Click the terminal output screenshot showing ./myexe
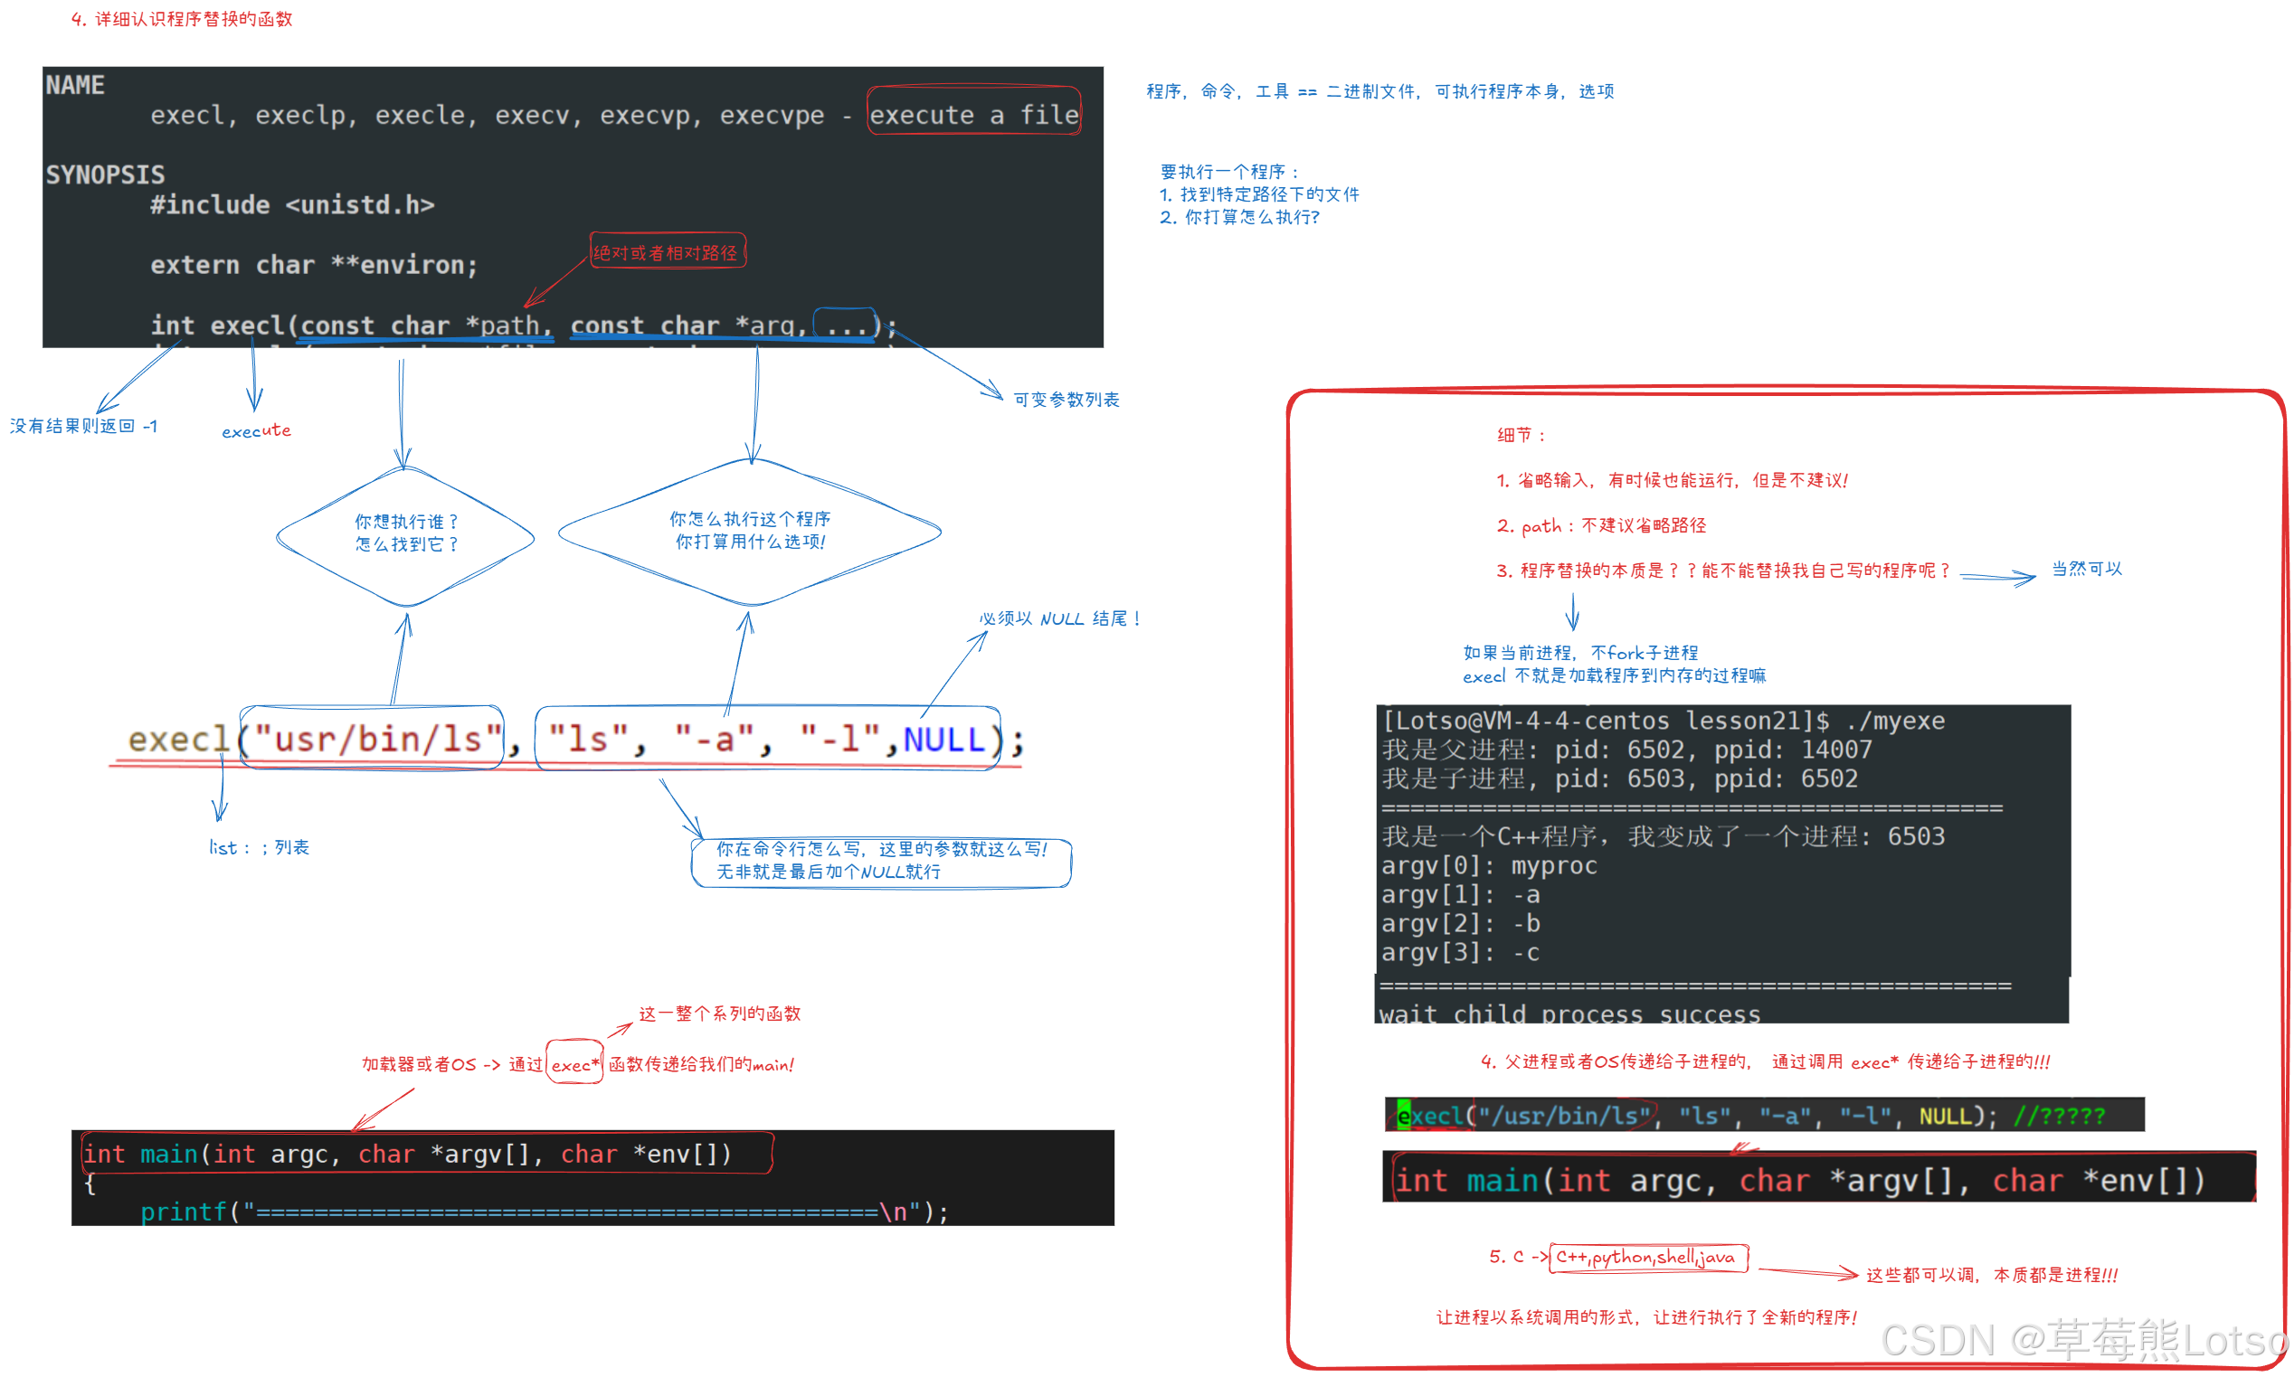 tap(1721, 863)
